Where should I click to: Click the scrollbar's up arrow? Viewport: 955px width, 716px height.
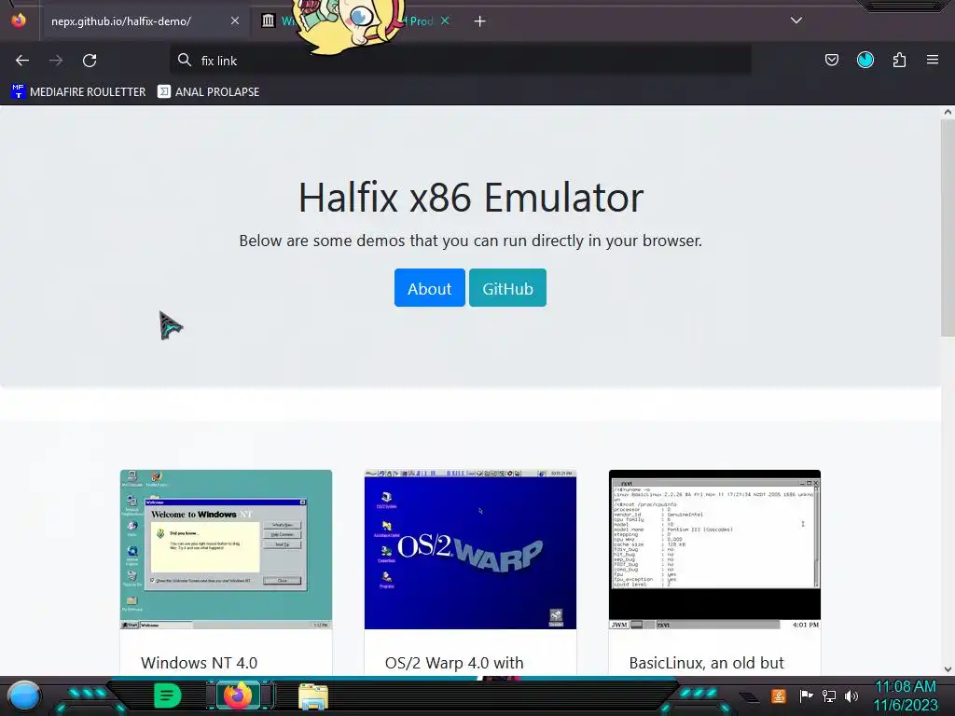click(x=948, y=112)
